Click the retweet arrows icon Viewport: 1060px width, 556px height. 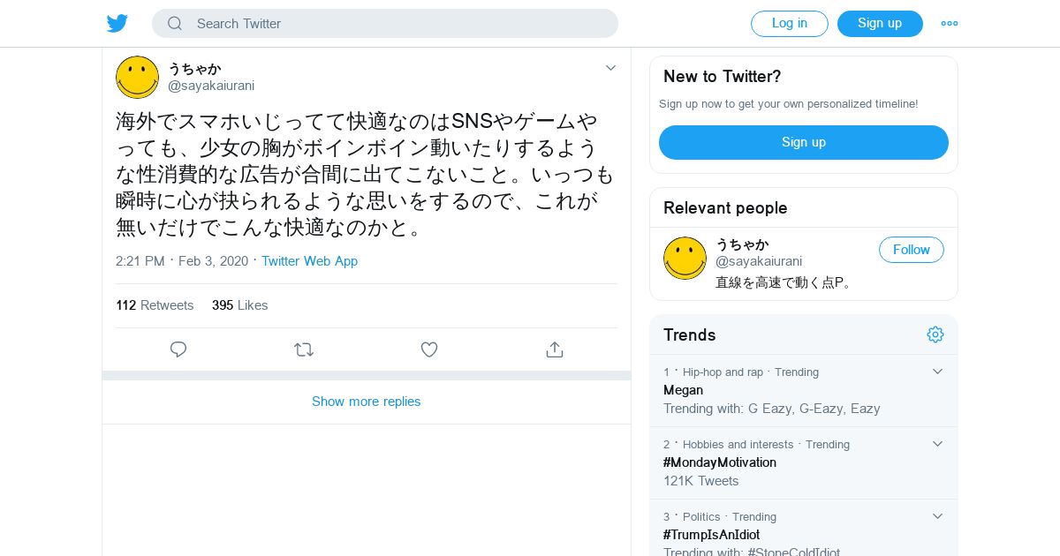[304, 349]
